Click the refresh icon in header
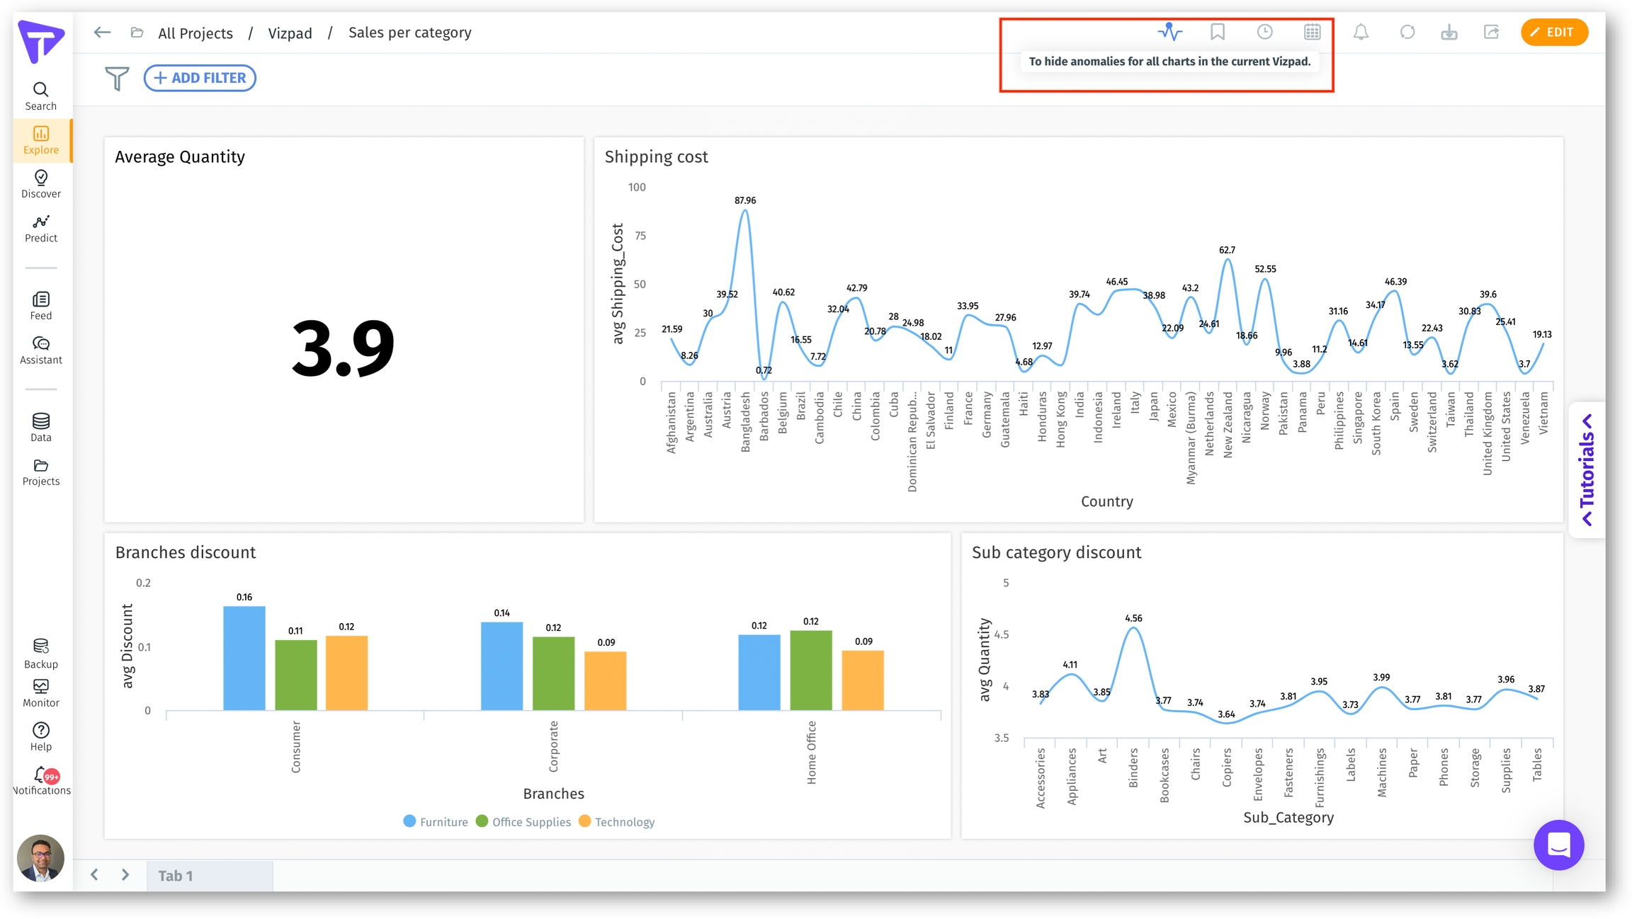The image size is (1632, 919). click(x=1407, y=32)
